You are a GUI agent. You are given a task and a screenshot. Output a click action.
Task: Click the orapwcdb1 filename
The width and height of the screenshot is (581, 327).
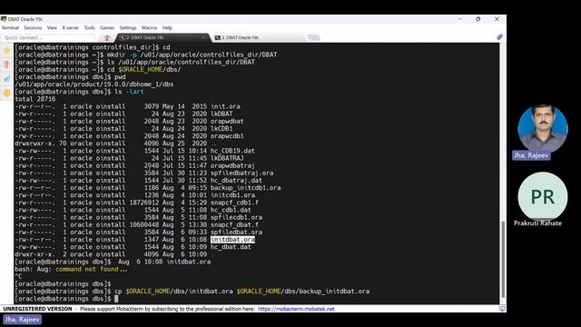[227, 135]
